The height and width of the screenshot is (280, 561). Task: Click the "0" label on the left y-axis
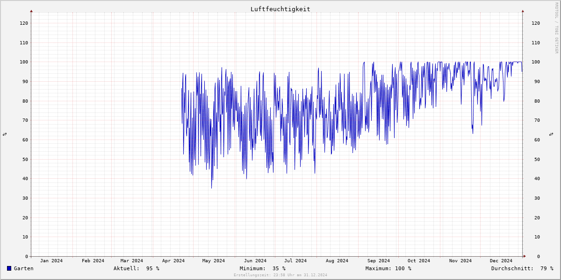(27, 256)
